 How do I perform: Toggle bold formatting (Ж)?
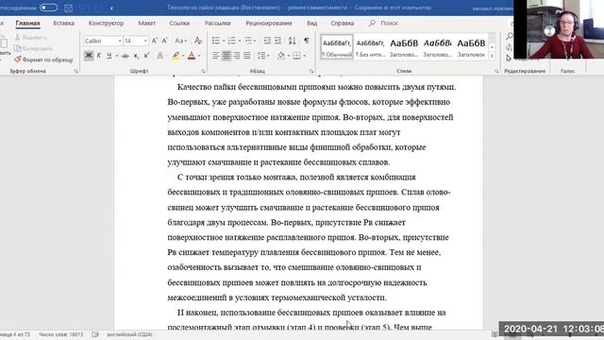[88, 56]
